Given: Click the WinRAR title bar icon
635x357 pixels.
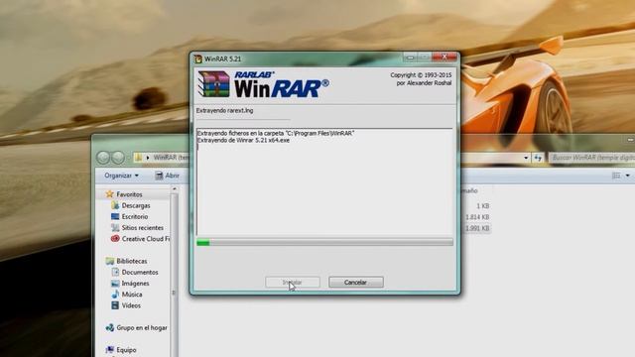Looking at the screenshot, I should pyautogui.click(x=198, y=59).
